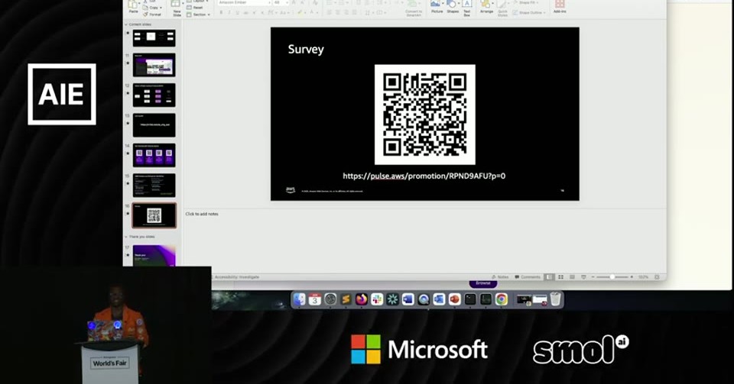This screenshot has width=734, height=384.
Task: Click Format painter in the clipboard group
Action: tap(152, 15)
